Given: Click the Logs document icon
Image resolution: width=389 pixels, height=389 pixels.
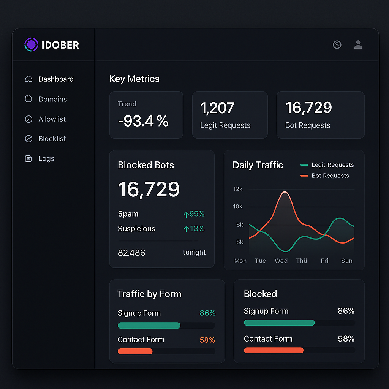Looking at the screenshot, I should (28, 159).
